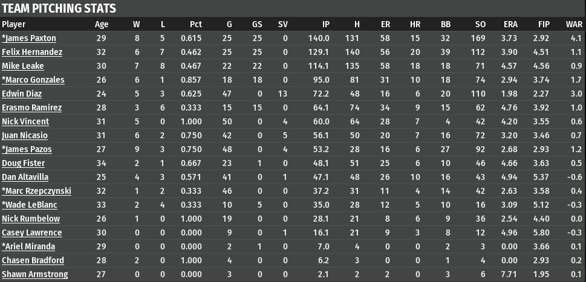Click on Nick Vincent's name
This screenshot has height=282, width=586.
(25, 121)
